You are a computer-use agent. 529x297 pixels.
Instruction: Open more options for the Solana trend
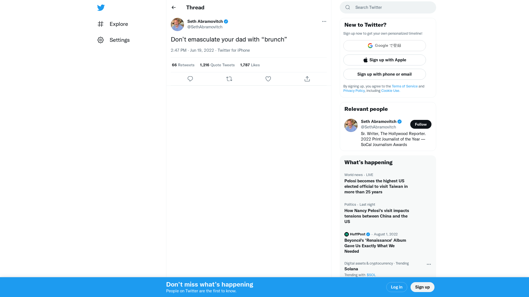click(428, 264)
